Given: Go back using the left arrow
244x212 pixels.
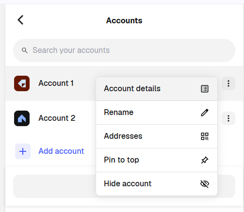Looking at the screenshot, I should click(20, 20).
